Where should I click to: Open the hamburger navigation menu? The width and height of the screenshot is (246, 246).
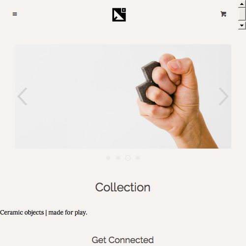pos(15,14)
